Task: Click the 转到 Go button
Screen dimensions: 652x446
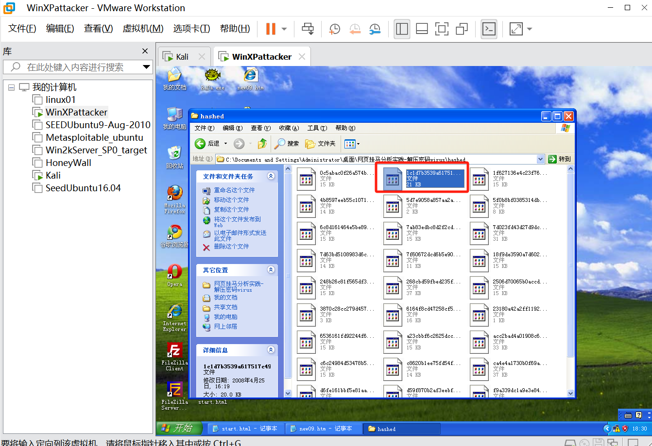Action: tap(560, 159)
